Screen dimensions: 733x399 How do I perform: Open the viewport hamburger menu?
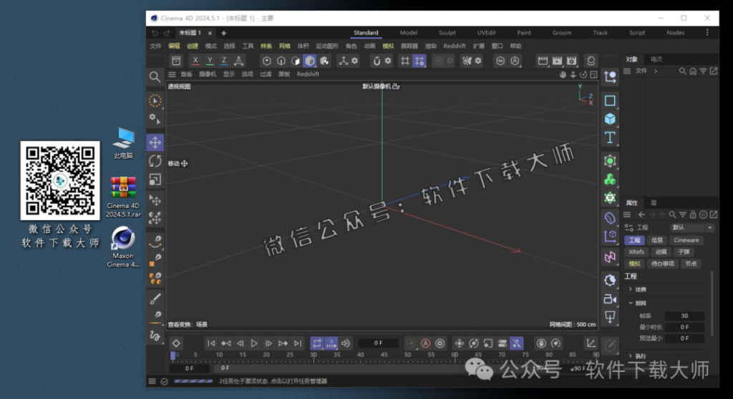(x=172, y=74)
